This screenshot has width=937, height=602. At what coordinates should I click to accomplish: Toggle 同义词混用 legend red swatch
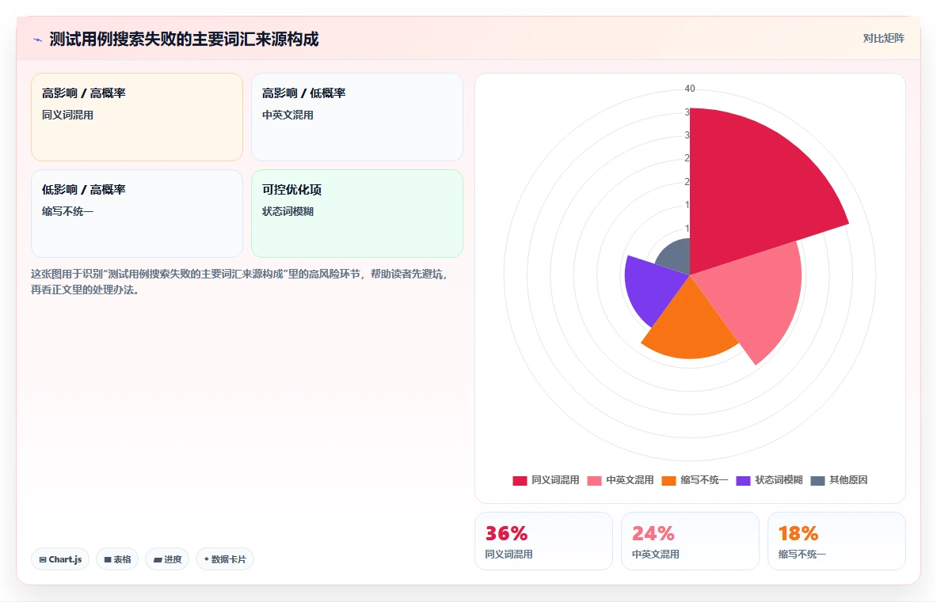[520, 480]
